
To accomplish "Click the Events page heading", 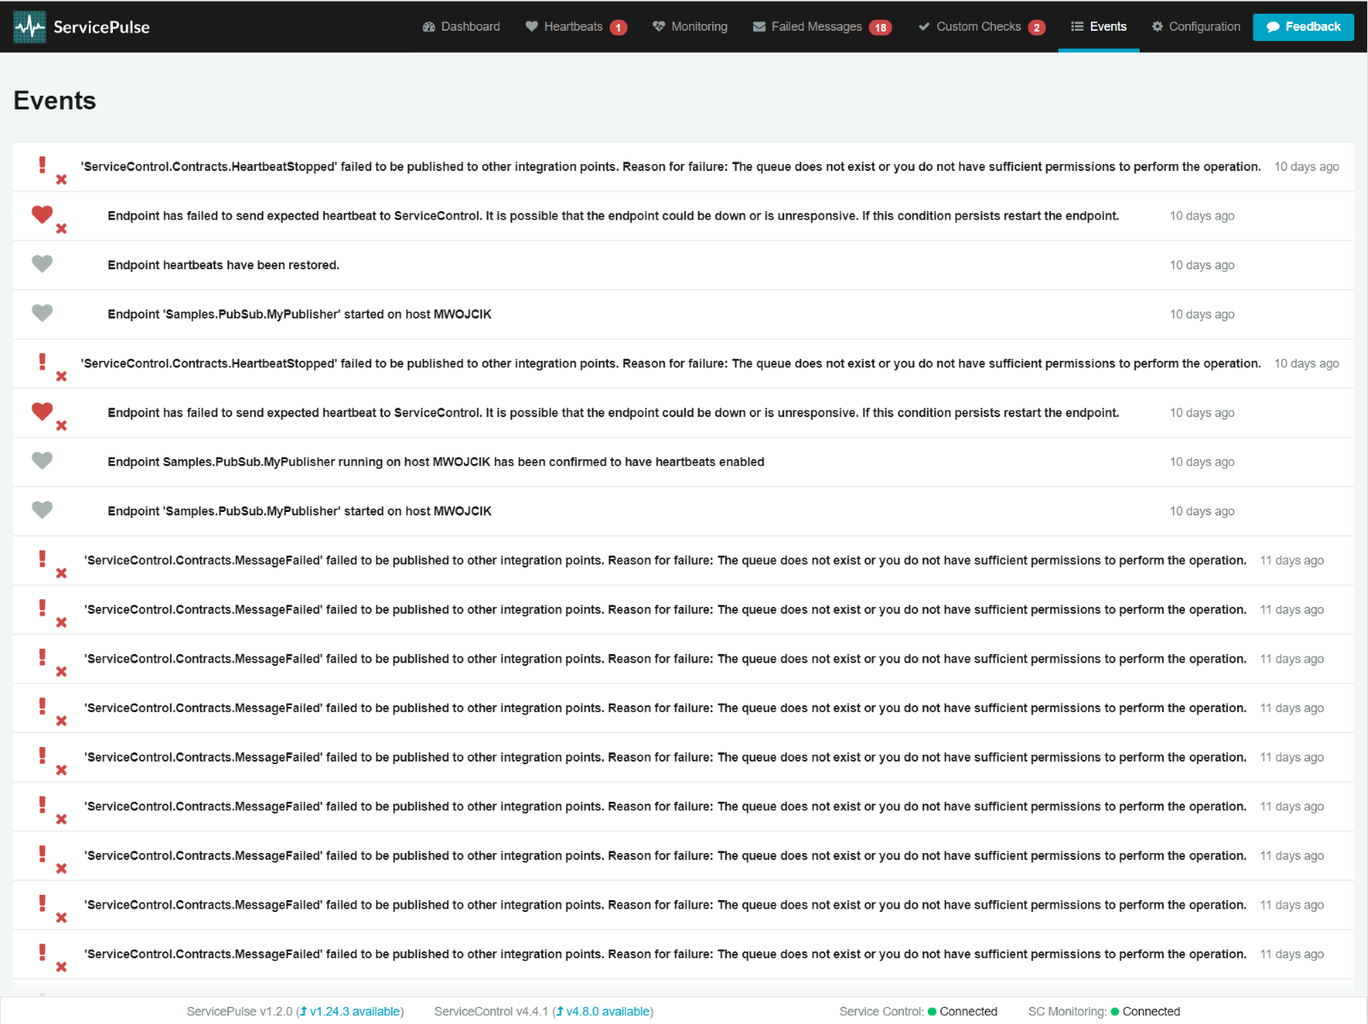I will pyautogui.click(x=55, y=101).
